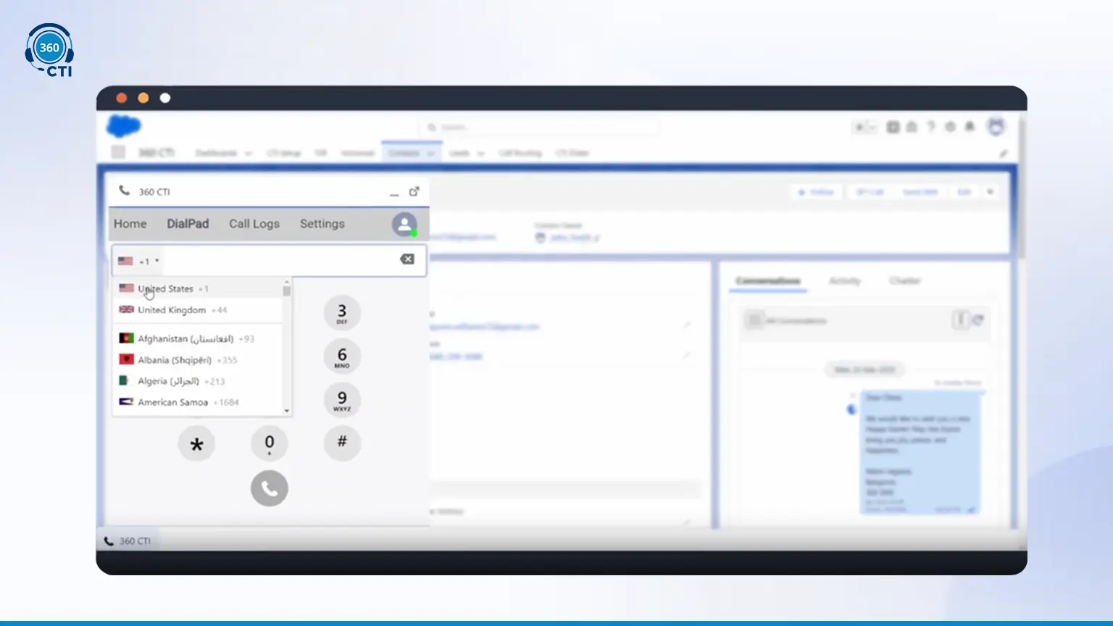1113x626 pixels.
Task: Select the Conversations tab
Action: [768, 281]
